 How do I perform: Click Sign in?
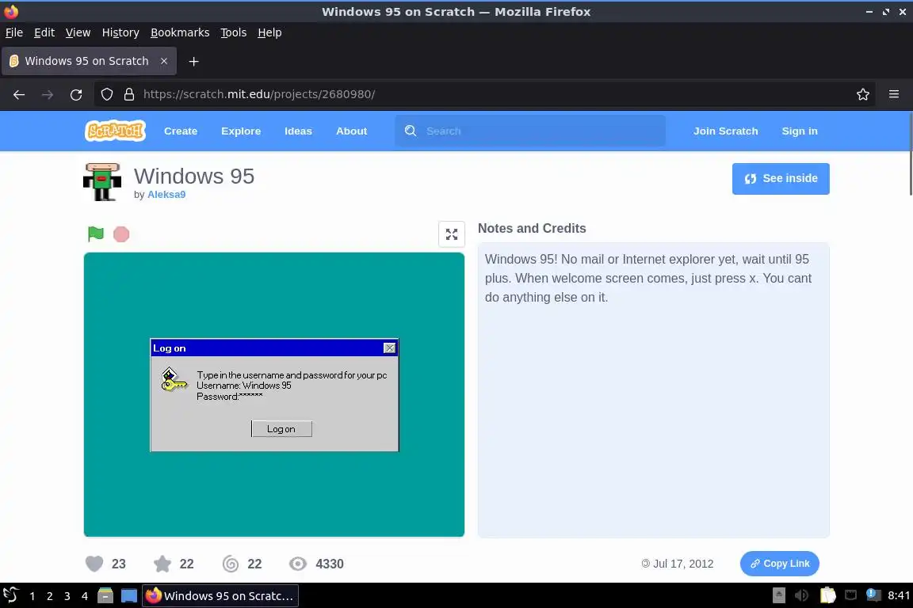[800, 131]
